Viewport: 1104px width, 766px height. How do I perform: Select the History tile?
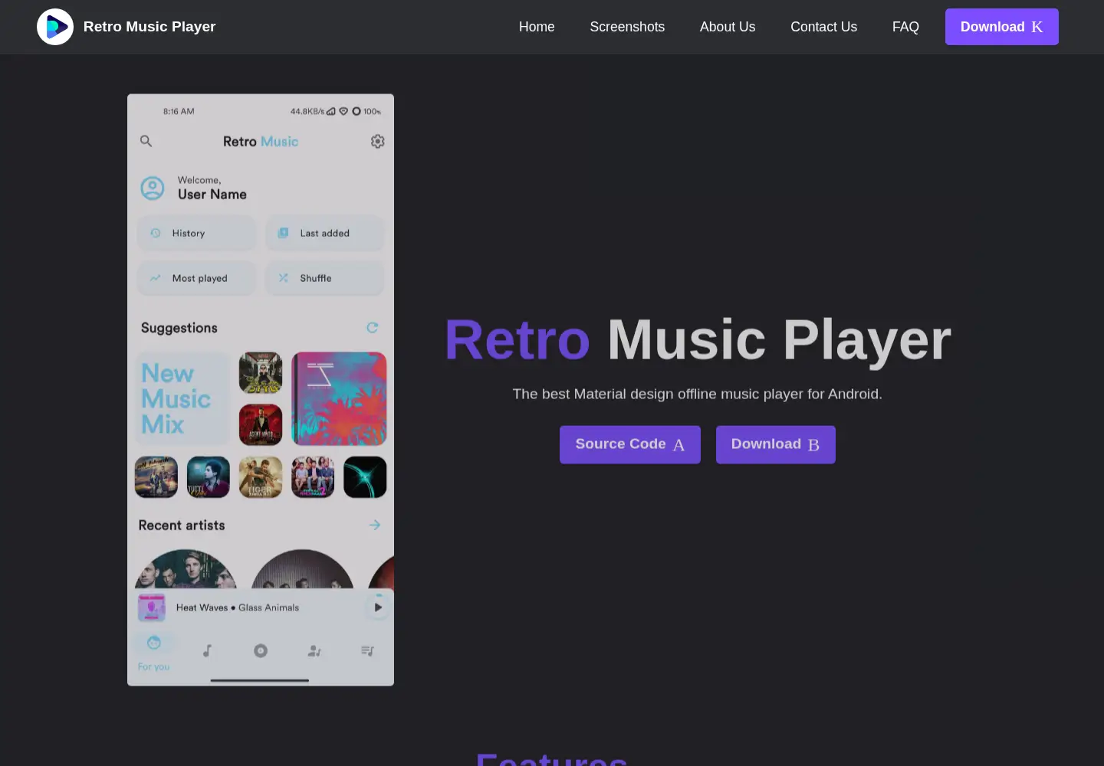tap(197, 233)
